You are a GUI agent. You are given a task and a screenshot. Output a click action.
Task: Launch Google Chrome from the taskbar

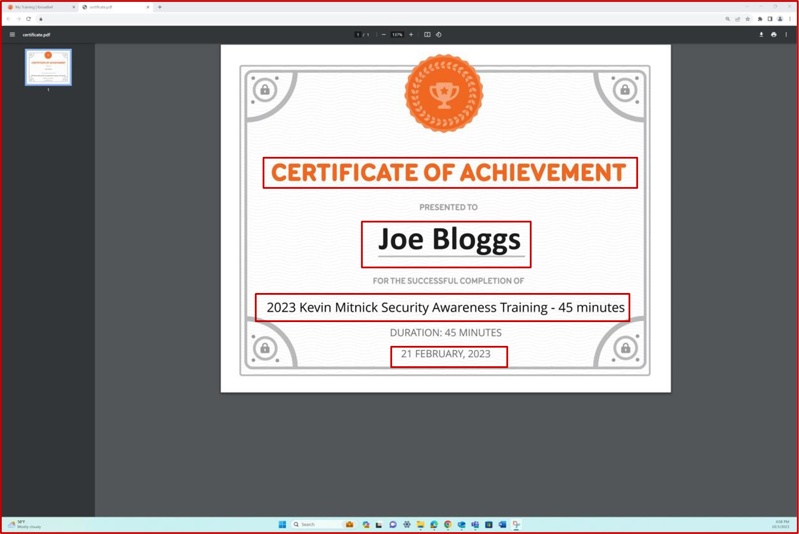(x=448, y=524)
